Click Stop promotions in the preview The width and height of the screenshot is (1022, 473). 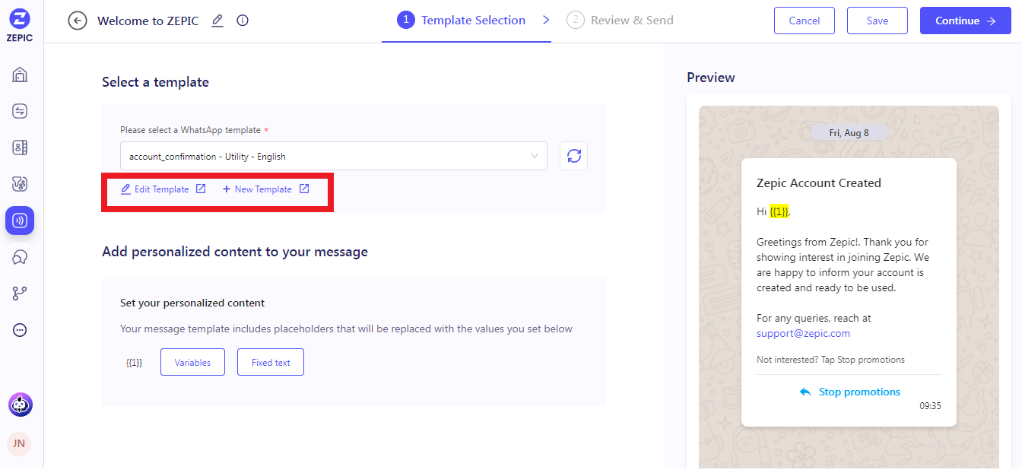(859, 392)
